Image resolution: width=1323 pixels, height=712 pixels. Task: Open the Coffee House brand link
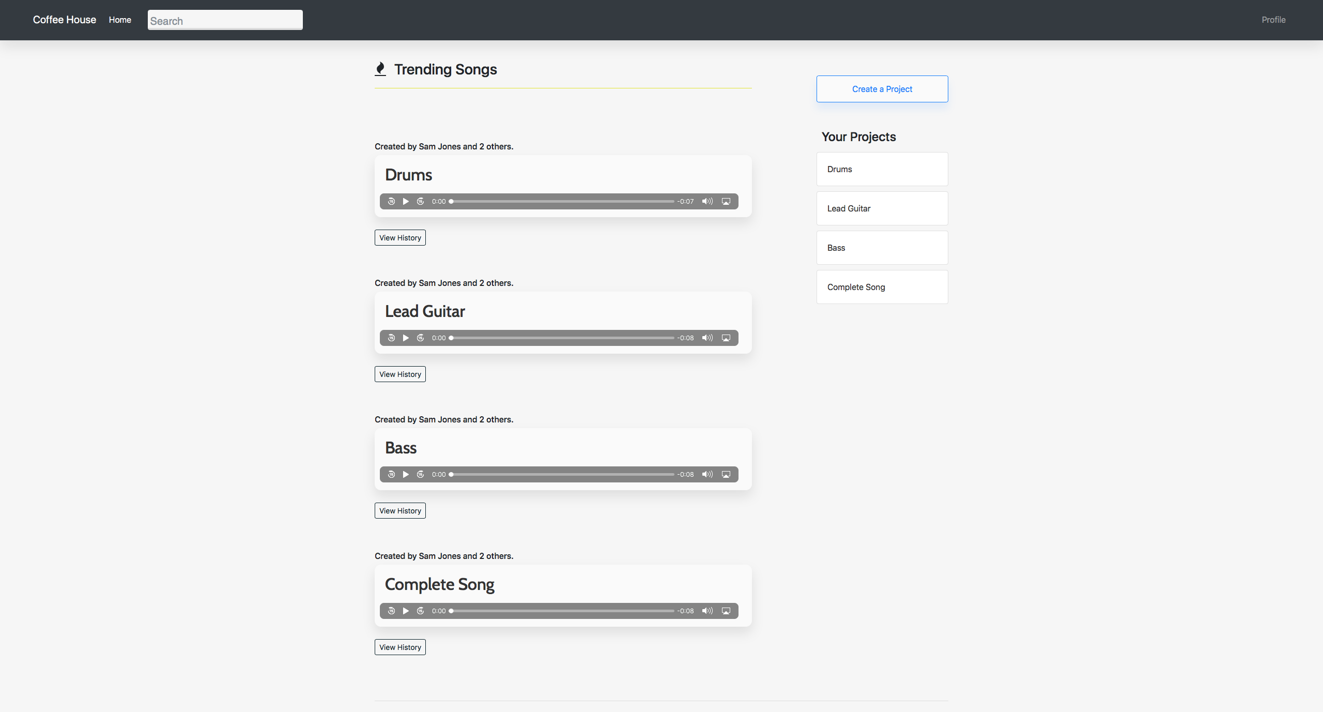[65, 20]
